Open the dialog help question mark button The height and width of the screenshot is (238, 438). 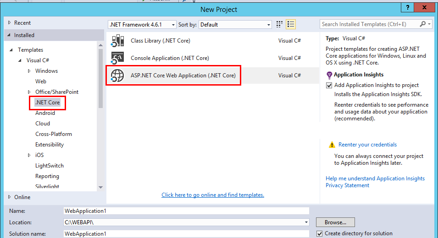[x=408, y=7]
